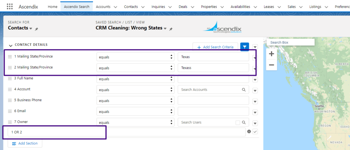The width and height of the screenshot is (350, 150).
Task: Click the filter logic info icon
Action: [249, 132]
